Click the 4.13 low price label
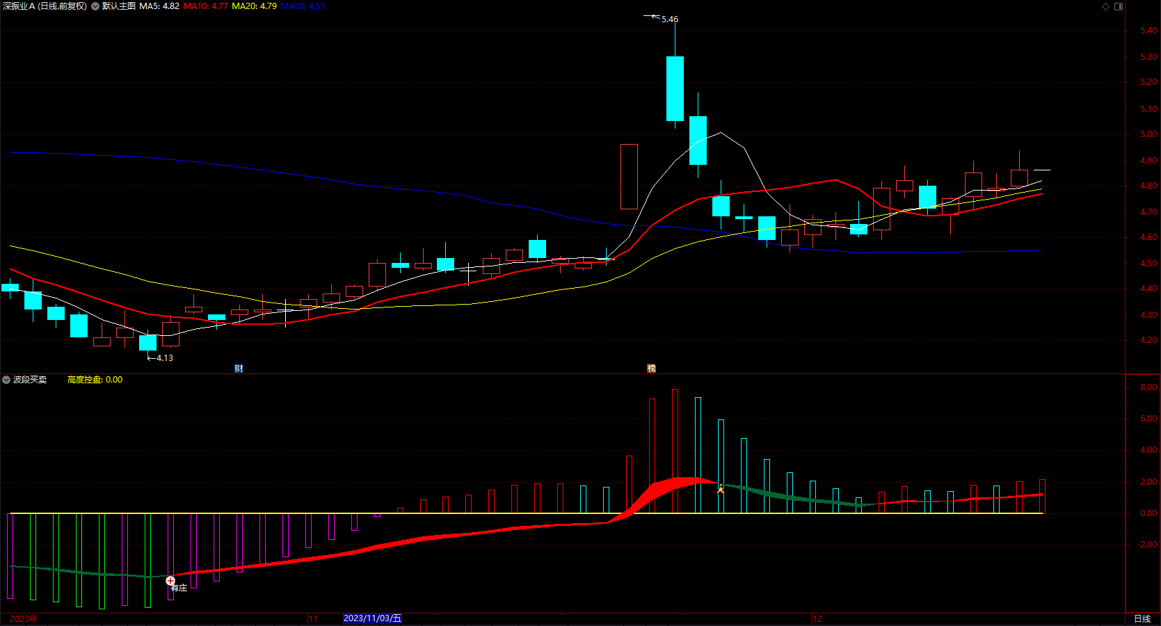 [165, 358]
